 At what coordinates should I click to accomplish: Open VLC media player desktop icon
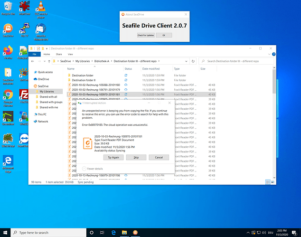41,9
